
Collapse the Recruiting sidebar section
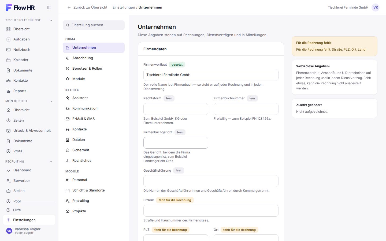[51, 162]
